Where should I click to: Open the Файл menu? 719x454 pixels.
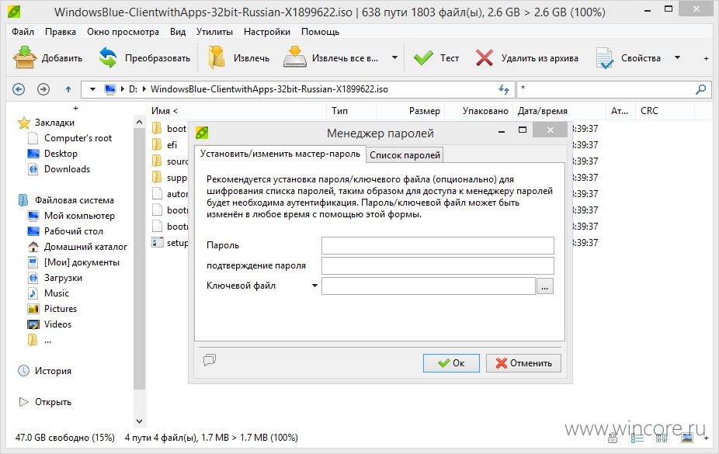23,32
